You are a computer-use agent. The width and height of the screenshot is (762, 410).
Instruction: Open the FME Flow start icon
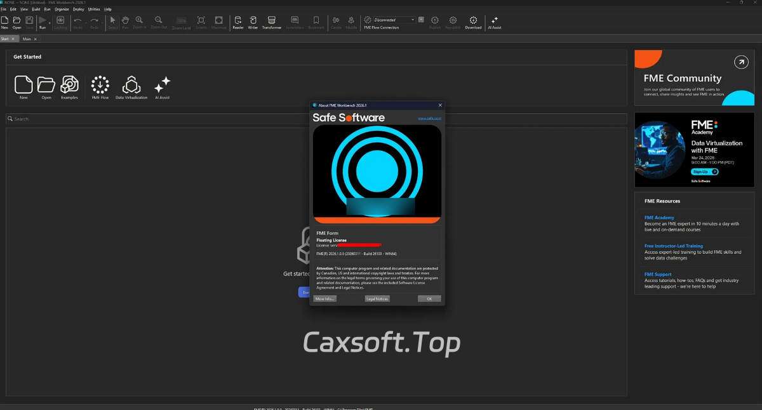tap(100, 88)
